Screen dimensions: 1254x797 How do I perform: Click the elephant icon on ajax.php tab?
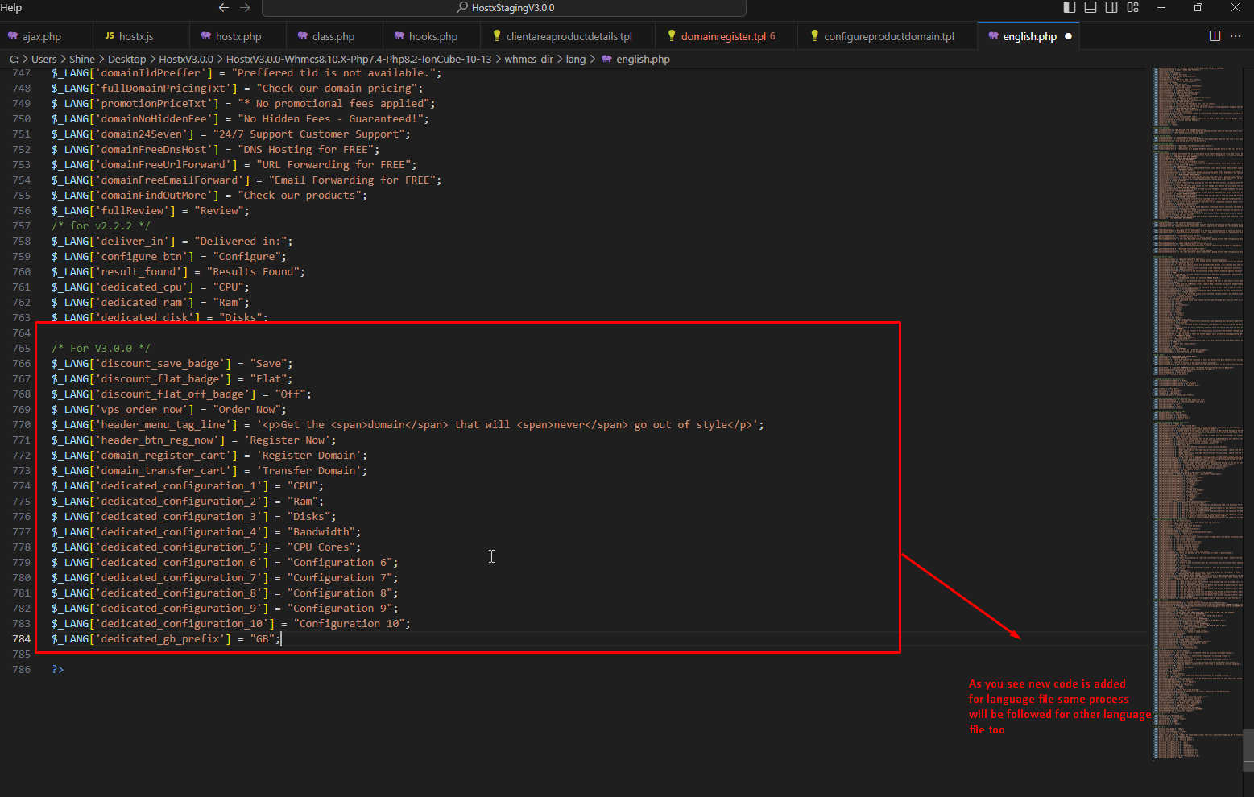click(13, 36)
